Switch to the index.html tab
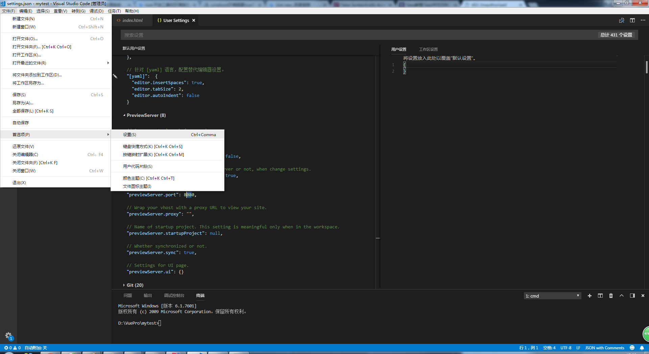Image resolution: width=649 pixels, height=354 pixels. point(132,21)
